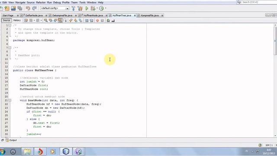277x156 pixels.
Task: Click the Windows Start button
Action: pos(3,152)
